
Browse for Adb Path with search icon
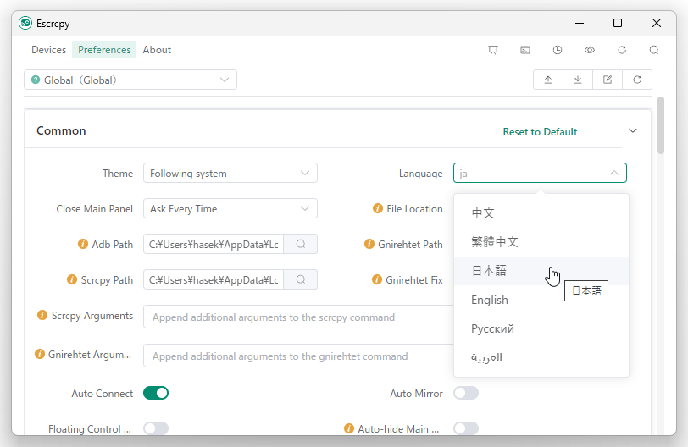[x=300, y=244]
